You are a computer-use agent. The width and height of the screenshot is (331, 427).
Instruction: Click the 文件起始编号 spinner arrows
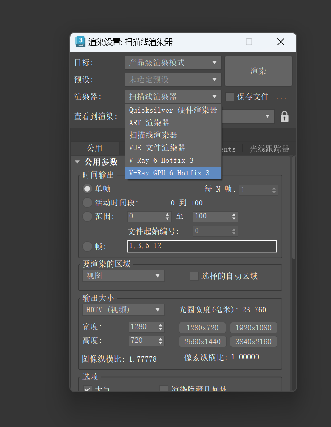coord(234,231)
